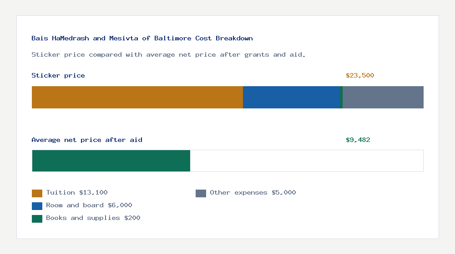Screen dimensions: 455x254
Task: Click the 'Books and supplies $200' legend label
Action: (93, 218)
